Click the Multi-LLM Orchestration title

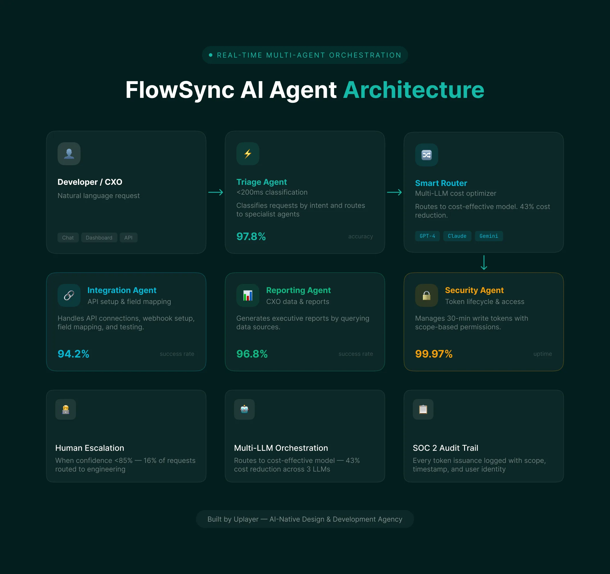coord(281,448)
